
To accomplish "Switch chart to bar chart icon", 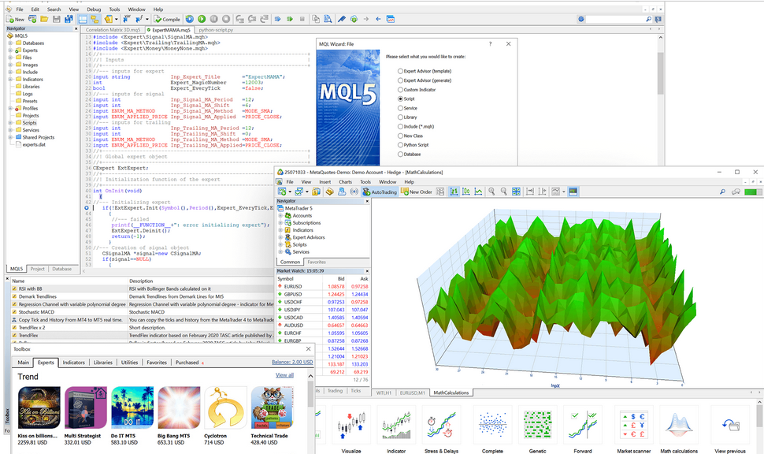I will pyautogui.click(x=454, y=192).
